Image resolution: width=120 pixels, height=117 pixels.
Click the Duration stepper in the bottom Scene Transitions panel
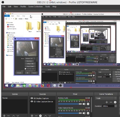[115, 106]
